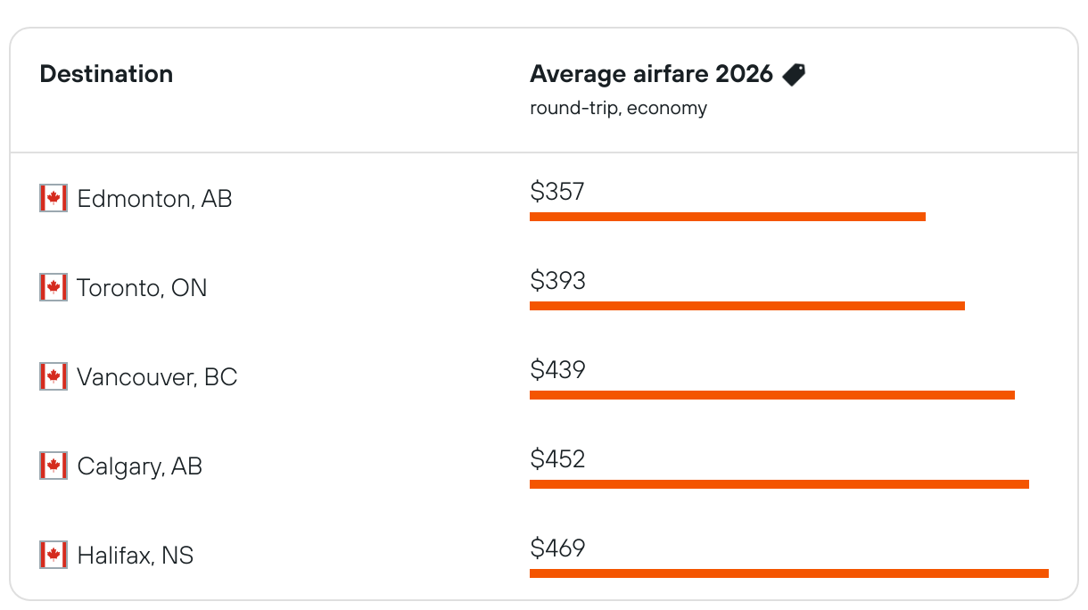Open the Toronto, ON destination

(x=142, y=288)
